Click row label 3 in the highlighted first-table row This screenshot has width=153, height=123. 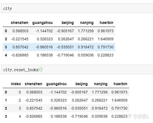(x=6, y=47)
